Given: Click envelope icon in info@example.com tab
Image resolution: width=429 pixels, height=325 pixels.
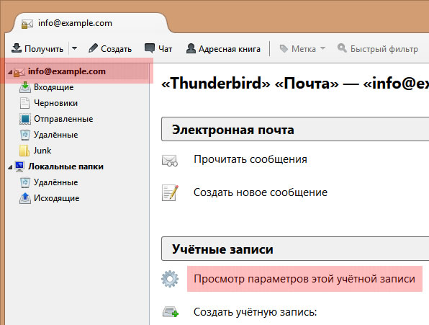Looking at the screenshot, I should [27, 24].
